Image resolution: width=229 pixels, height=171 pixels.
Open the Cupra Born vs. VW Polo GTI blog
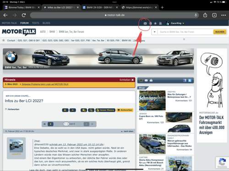pos(151,118)
